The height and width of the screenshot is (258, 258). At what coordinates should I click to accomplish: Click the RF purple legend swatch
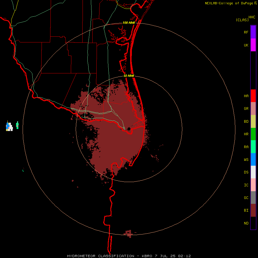(253, 32)
